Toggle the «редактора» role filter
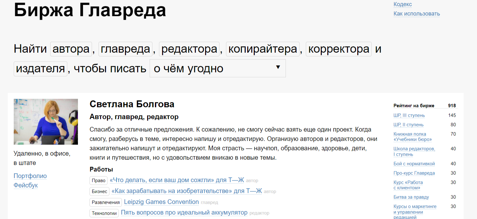 pyautogui.click(x=189, y=49)
